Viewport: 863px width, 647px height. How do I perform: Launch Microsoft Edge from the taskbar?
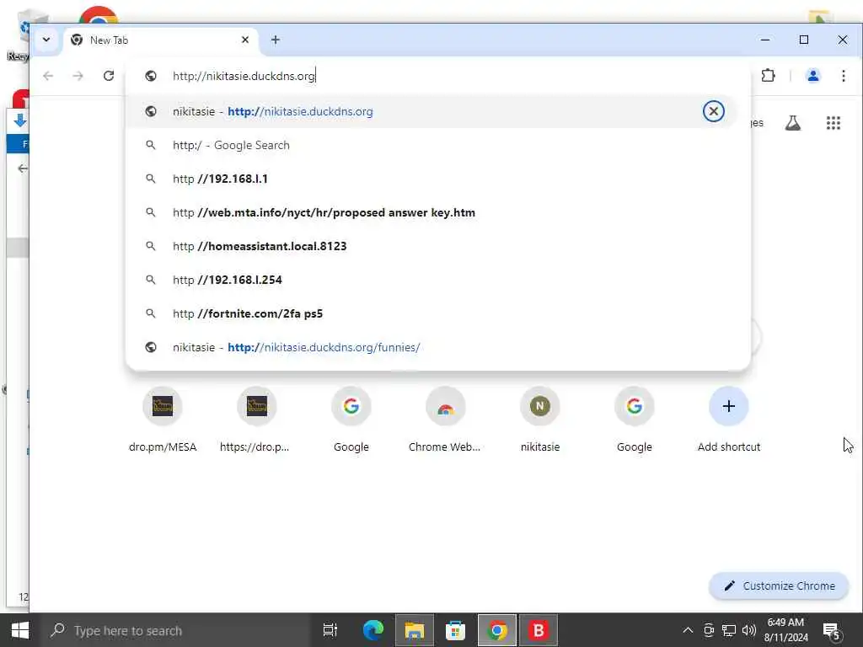tap(373, 630)
